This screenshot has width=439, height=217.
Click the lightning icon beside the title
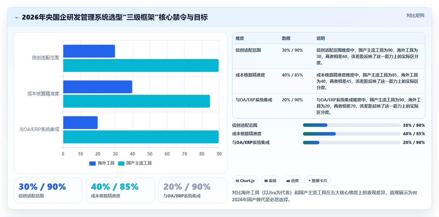16,17
